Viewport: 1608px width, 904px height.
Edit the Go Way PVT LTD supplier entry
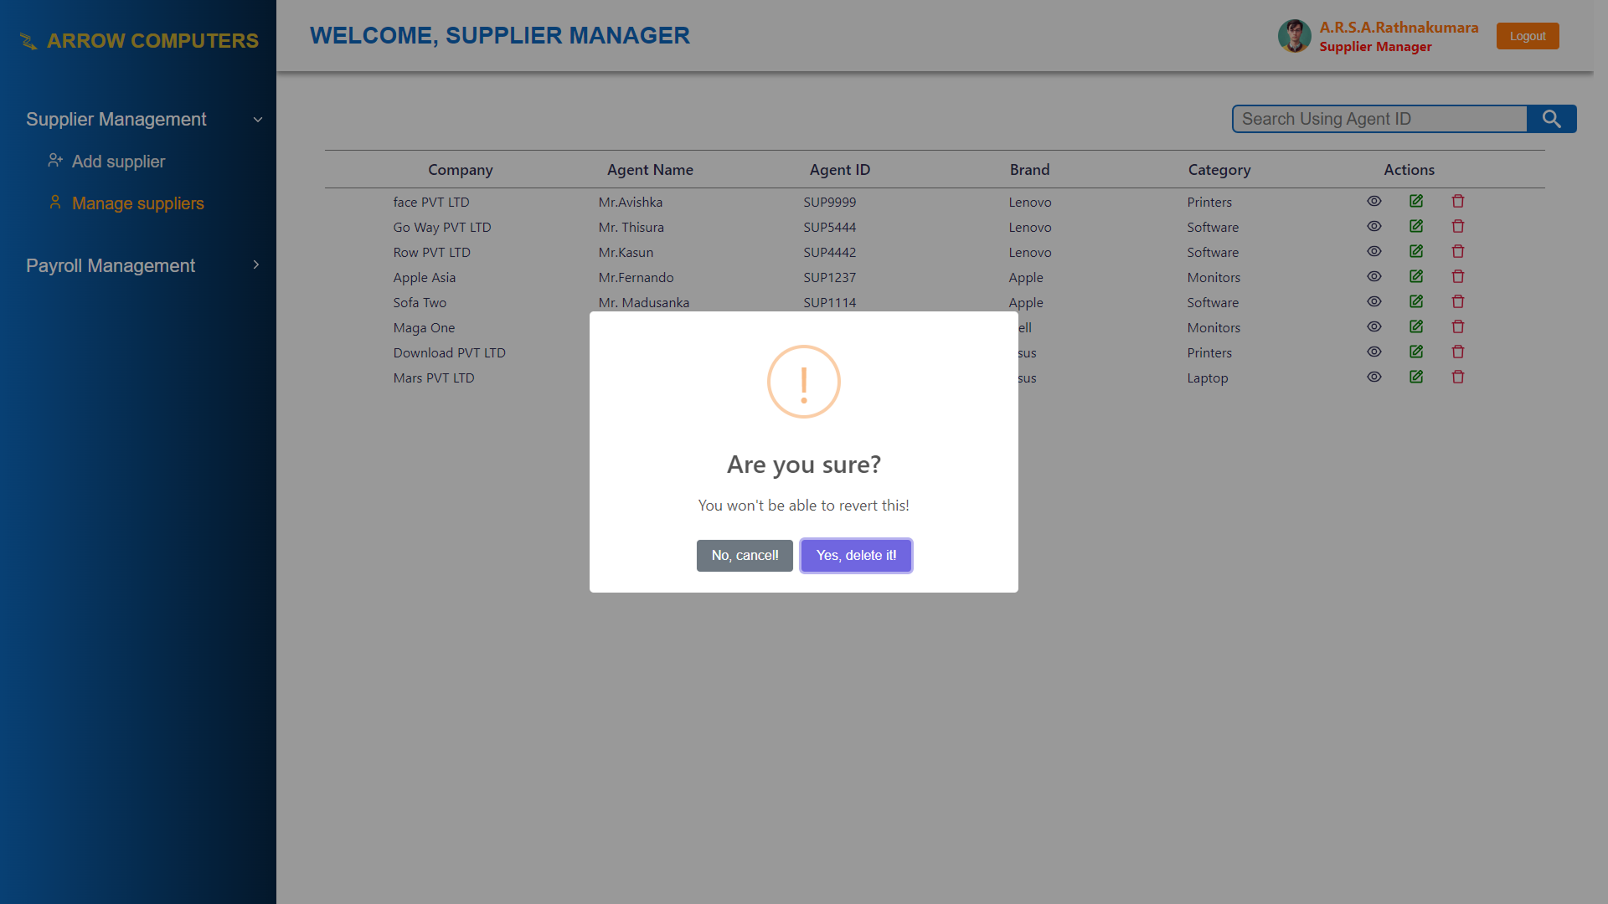pos(1416,226)
